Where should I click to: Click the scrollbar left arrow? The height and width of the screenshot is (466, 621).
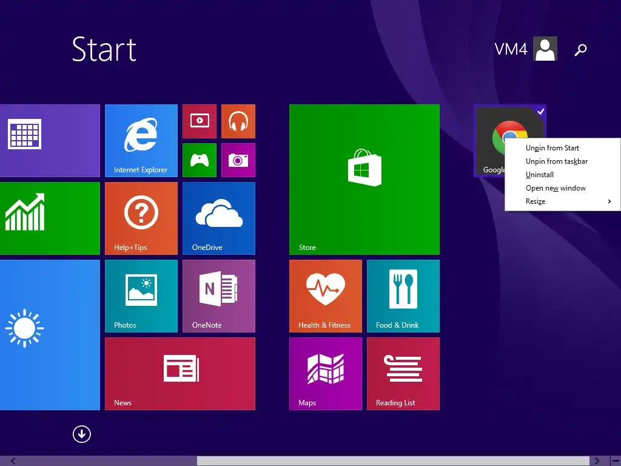pos(13,461)
